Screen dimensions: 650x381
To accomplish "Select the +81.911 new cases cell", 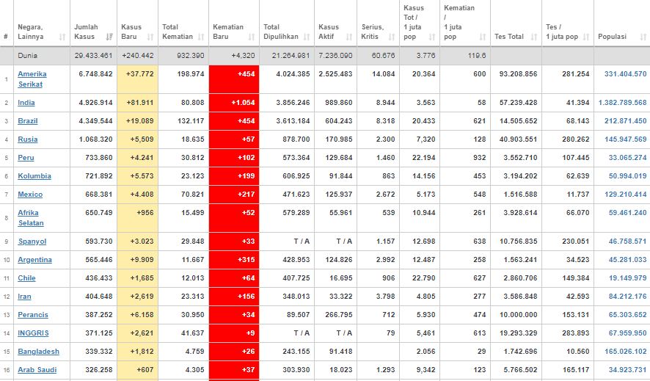I will (x=138, y=103).
